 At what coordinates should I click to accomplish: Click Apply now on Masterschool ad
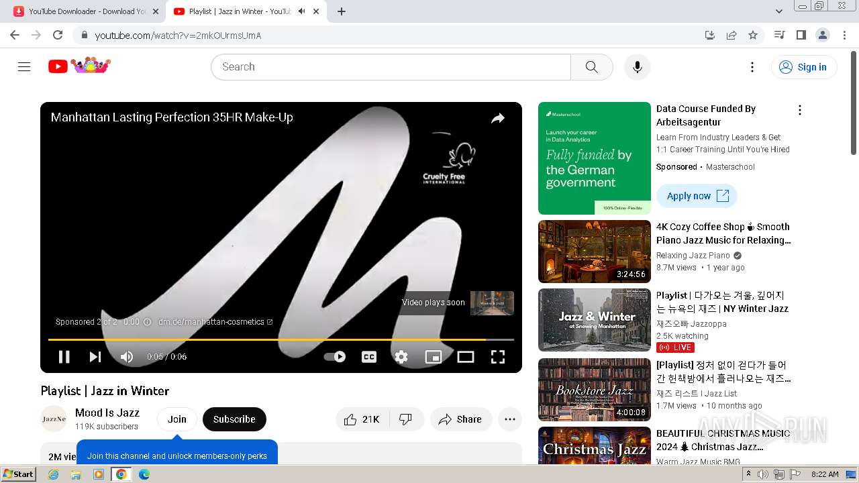(697, 196)
